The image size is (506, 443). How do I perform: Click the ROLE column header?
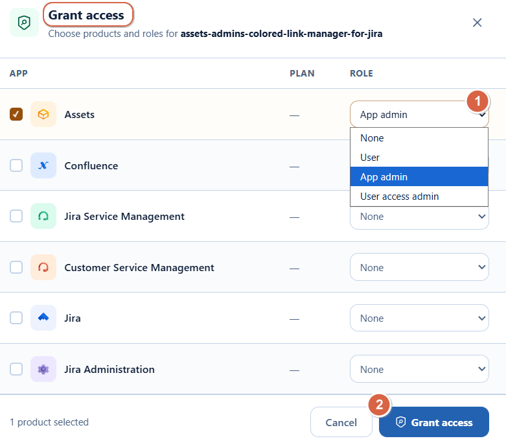(x=362, y=73)
